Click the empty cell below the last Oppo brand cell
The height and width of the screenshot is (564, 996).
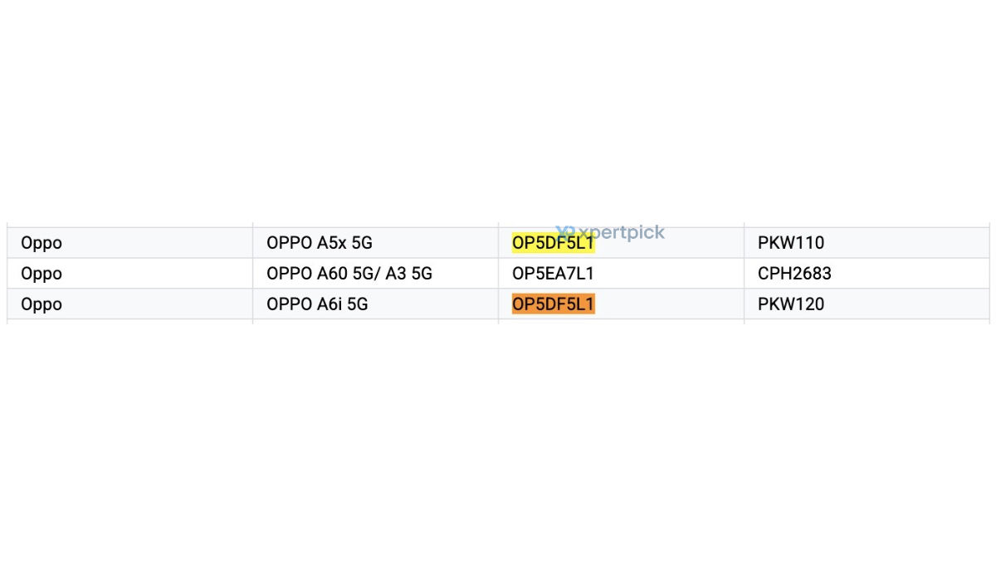129,322
